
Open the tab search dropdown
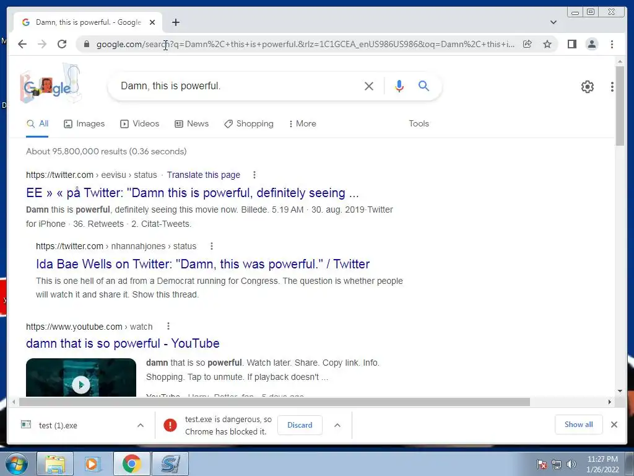pyautogui.click(x=554, y=22)
